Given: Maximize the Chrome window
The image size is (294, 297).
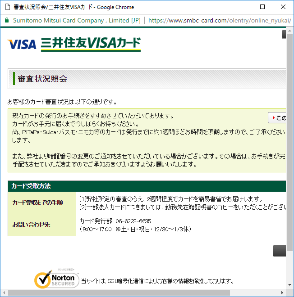Looking at the screenshot, I should (262, 7).
